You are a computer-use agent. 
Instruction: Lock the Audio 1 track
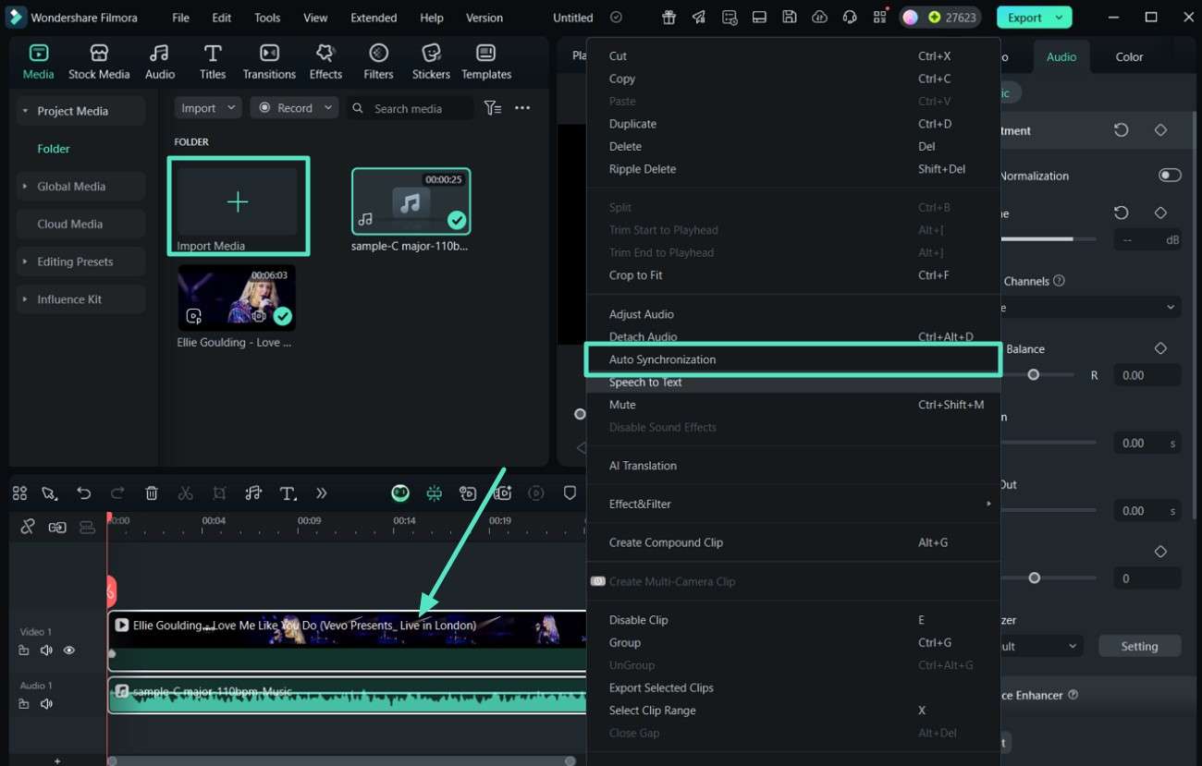pos(24,704)
